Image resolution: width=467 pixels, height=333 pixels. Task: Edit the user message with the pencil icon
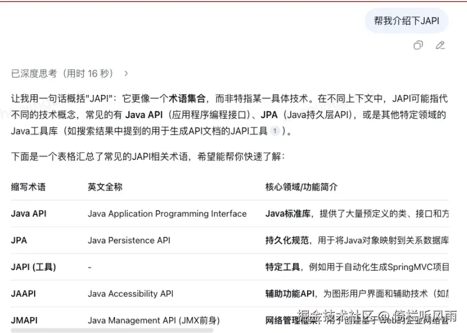[x=440, y=45]
